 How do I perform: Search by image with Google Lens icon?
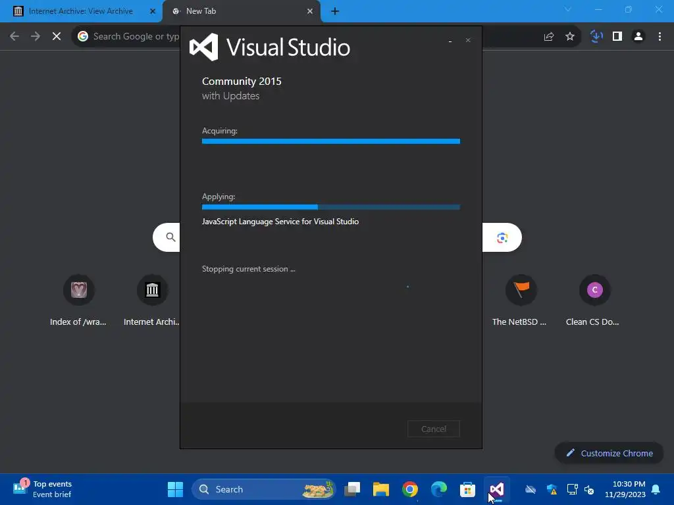click(x=502, y=237)
